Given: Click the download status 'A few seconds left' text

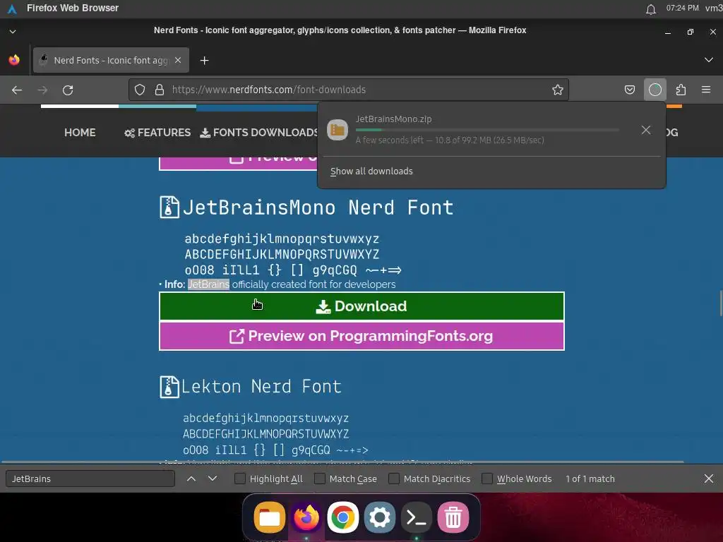Looking at the screenshot, I should pyautogui.click(x=450, y=140).
